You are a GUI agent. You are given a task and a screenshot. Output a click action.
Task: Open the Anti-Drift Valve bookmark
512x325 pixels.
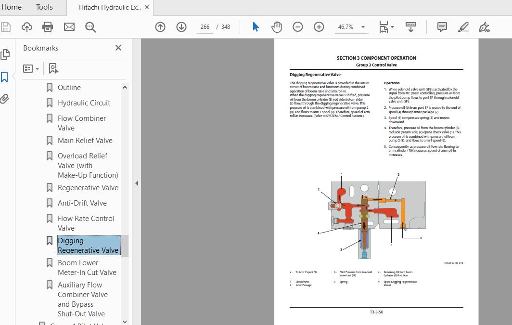(x=82, y=203)
